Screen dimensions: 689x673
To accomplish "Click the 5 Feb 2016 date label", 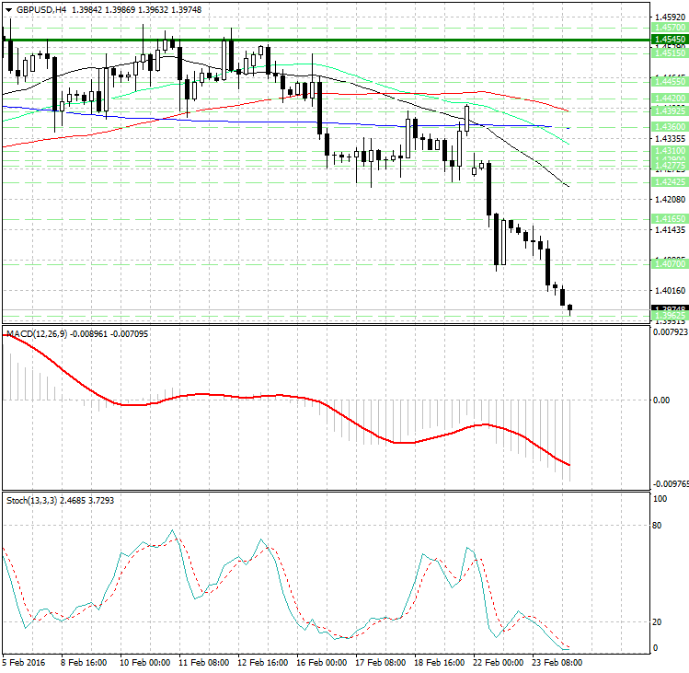I will (26, 661).
